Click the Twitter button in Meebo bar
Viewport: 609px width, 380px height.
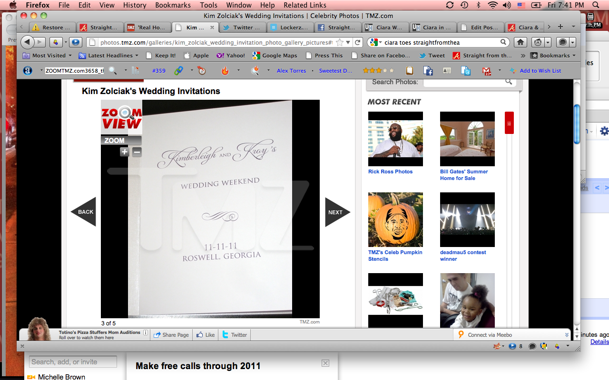click(235, 335)
